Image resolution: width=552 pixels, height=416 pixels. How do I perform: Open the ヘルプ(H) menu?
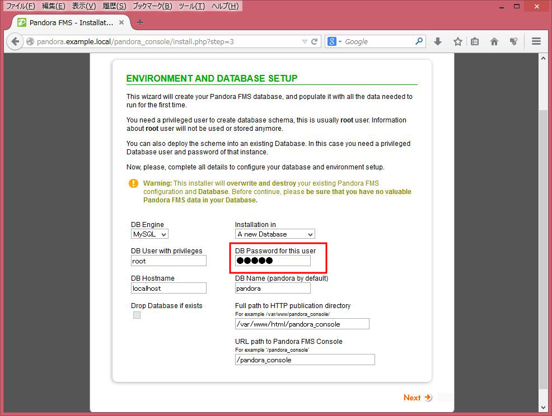[225, 6]
